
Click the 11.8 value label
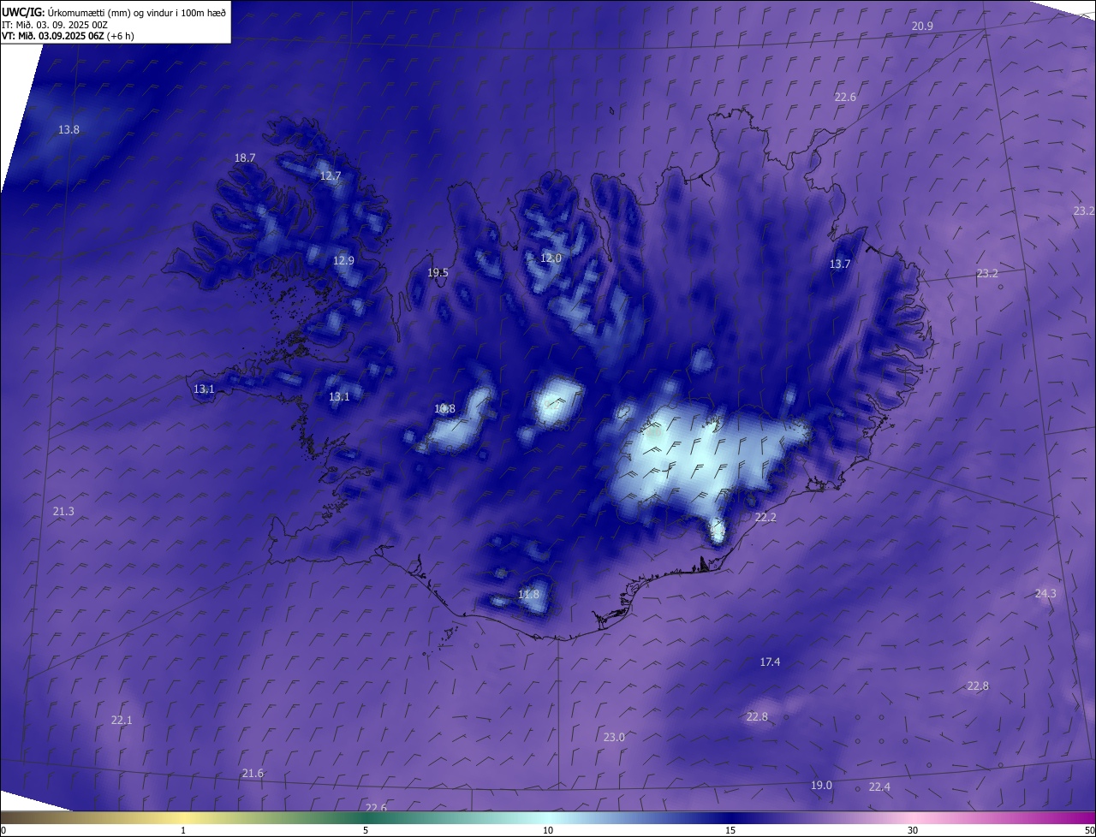(x=529, y=595)
